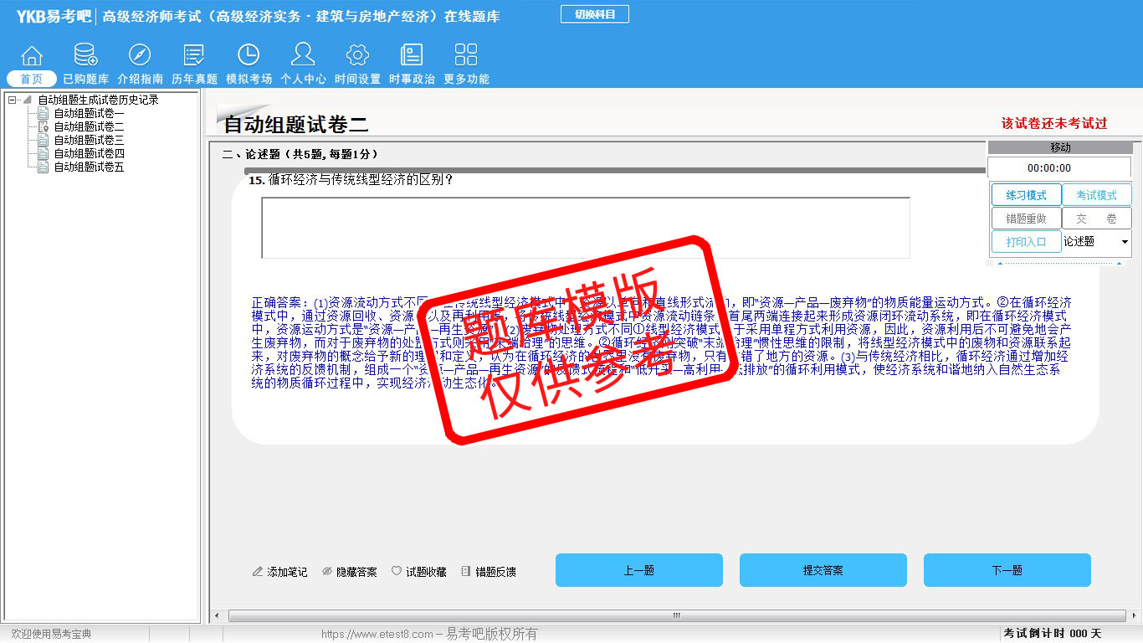This screenshot has width=1143, height=643.
Task: Open the 时事政治 toolbar item
Action: click(x=412, y=56)
